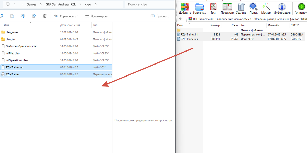This screenshot has width=307, height=153.
Task: Click the Explorer search field 'Поиск в: cleo'
Action: coord(149,4)
